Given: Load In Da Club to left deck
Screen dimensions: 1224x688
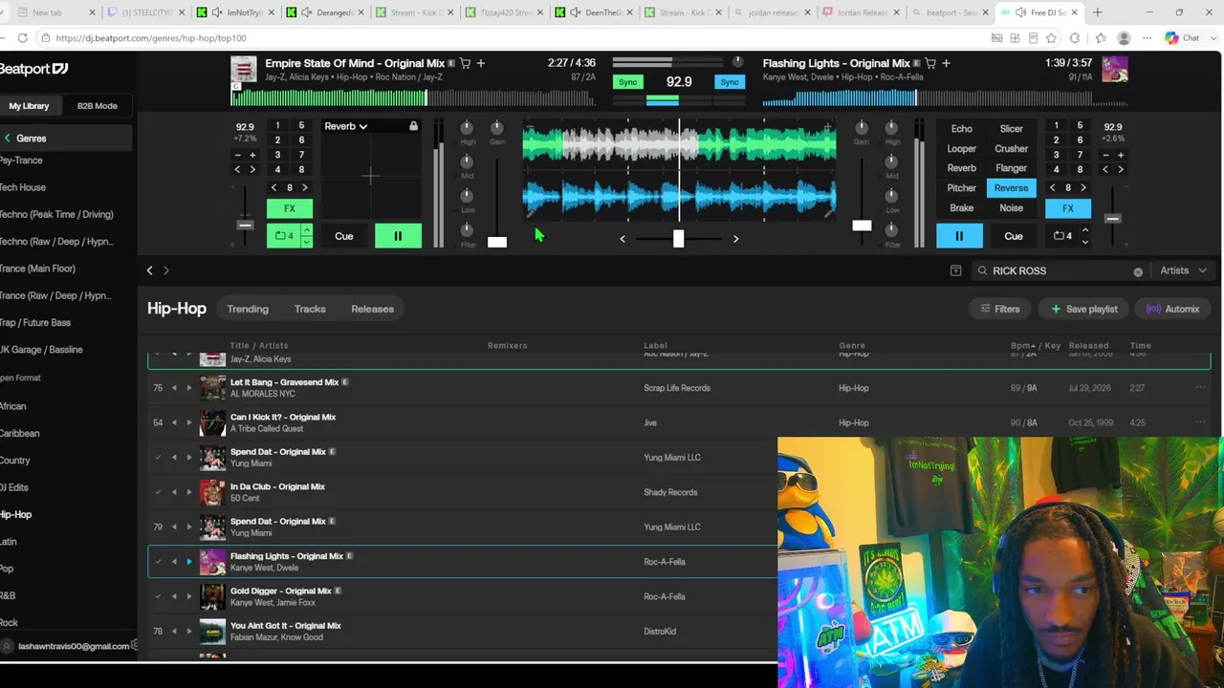Looking at the screenshot, I should pyautogui.click(x=174, y=492).
